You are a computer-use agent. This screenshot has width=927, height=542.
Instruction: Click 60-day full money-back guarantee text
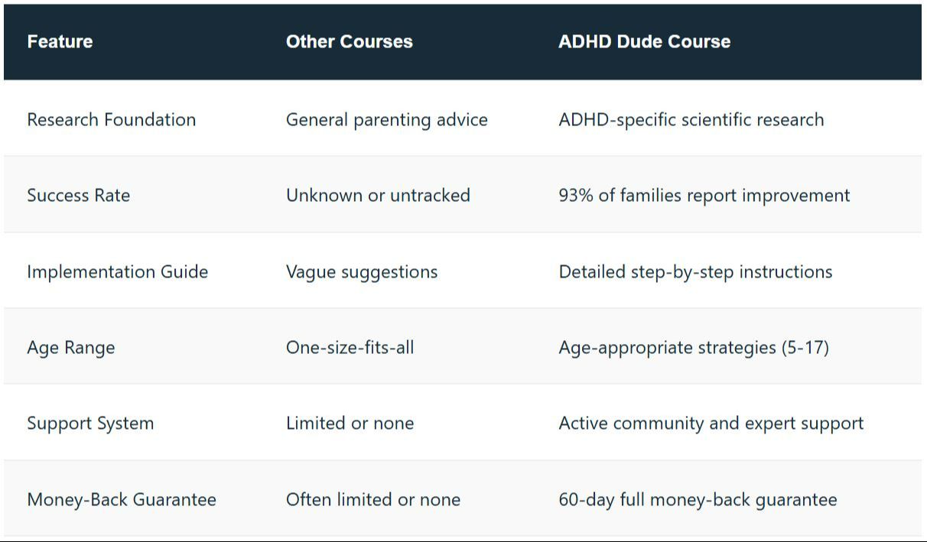698,499
